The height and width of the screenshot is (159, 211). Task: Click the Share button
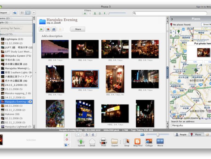click(x=78, y=29)
